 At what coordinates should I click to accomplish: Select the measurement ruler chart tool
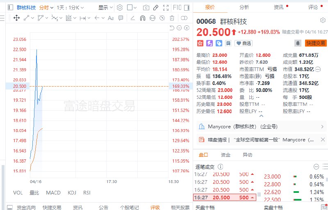pos(68,18)
